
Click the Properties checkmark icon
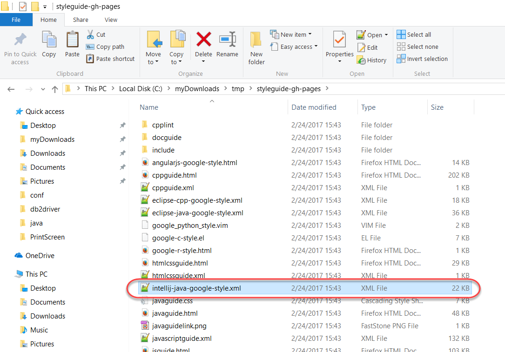click(339, 39)
